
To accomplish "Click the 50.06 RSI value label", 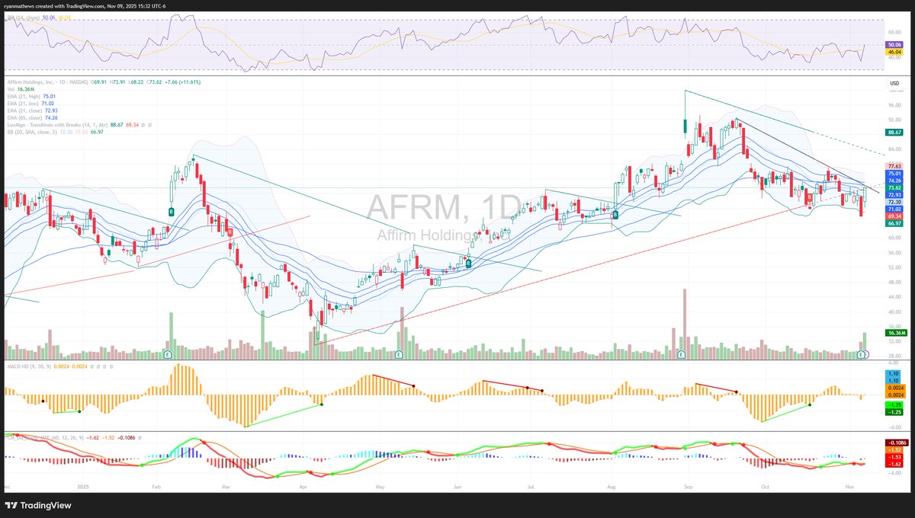I will (x=895, y=45).
